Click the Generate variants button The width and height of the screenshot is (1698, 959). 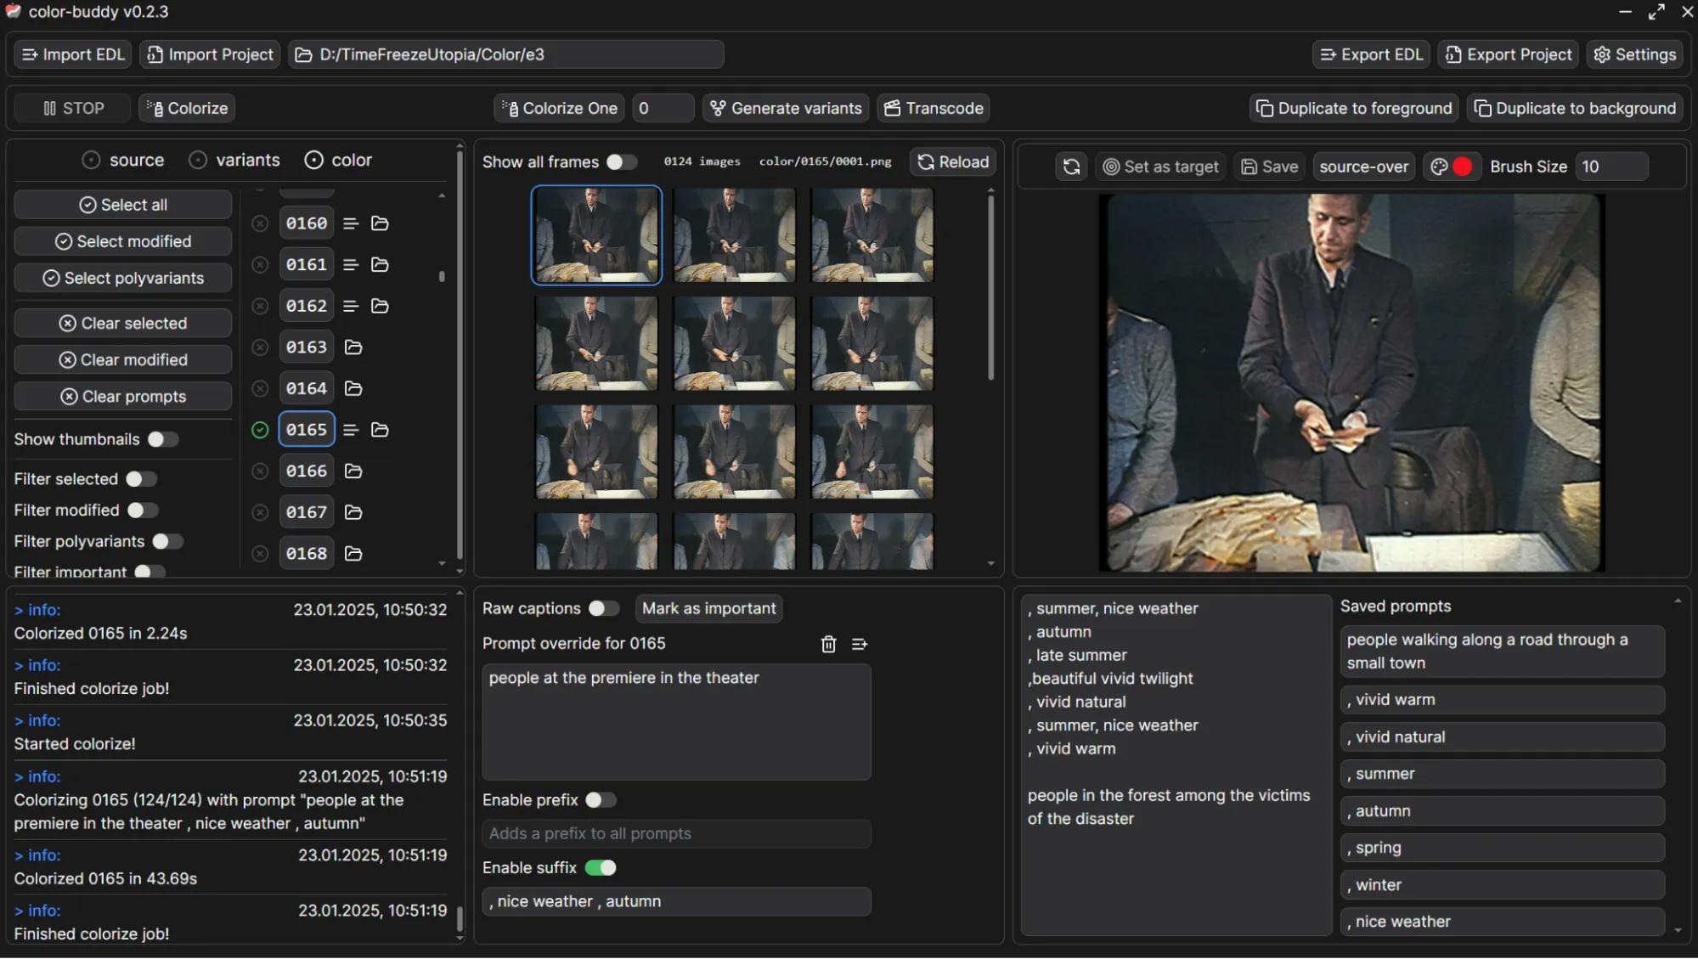(786, 108)
